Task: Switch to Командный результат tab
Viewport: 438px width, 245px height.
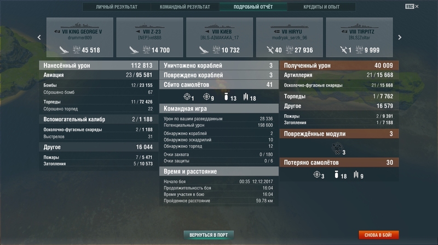Action: click(x=185, y=7)
